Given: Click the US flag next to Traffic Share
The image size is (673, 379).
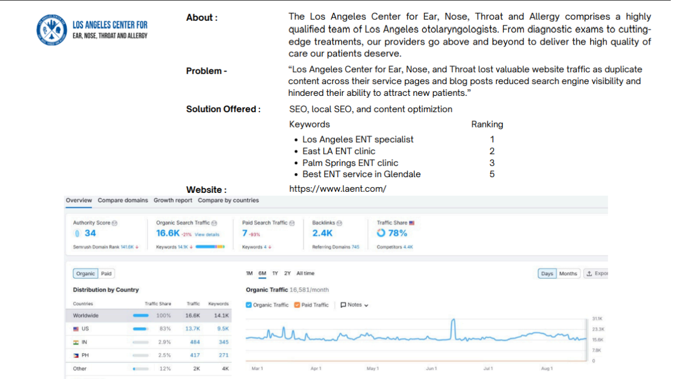Looking at the screenshot, I should pos(412,223).
